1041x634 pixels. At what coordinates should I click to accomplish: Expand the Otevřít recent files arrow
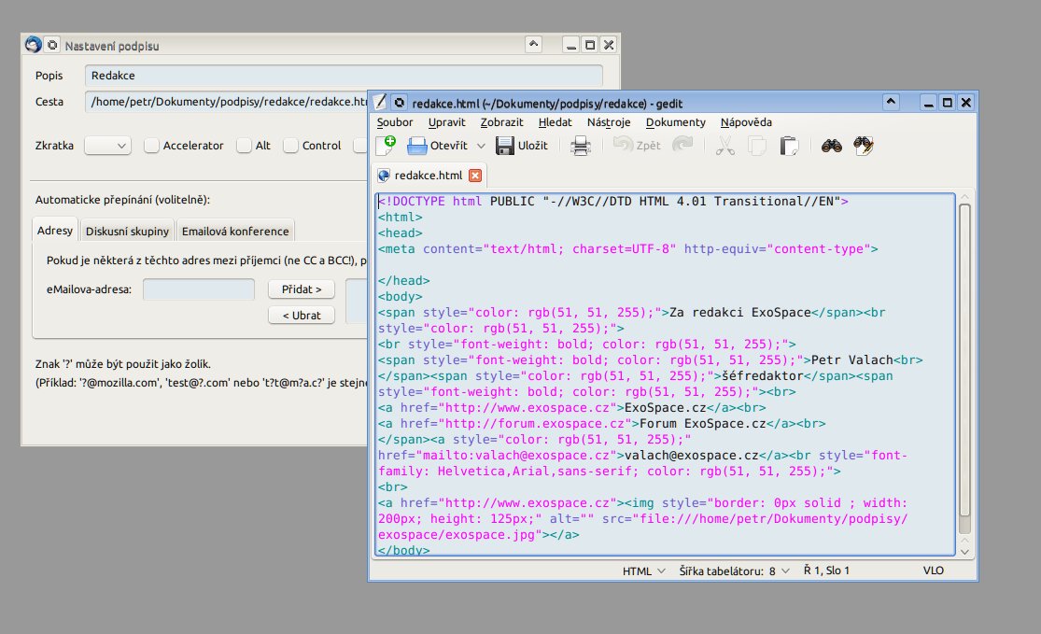click(482, 146)
